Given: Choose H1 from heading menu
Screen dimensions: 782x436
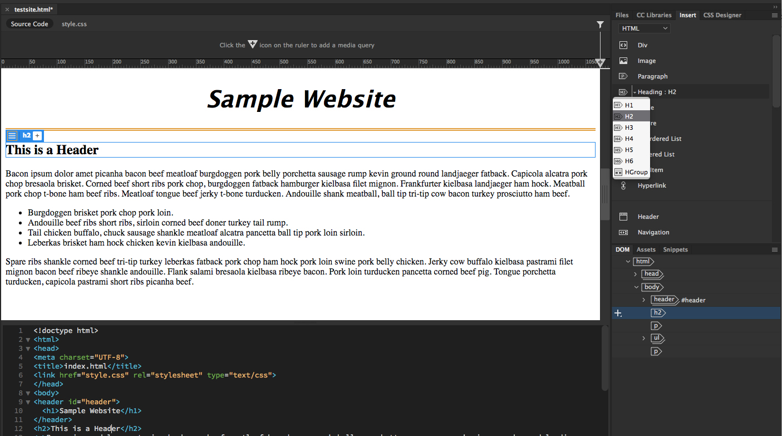Looking at the screenshot, I should 631,105.
